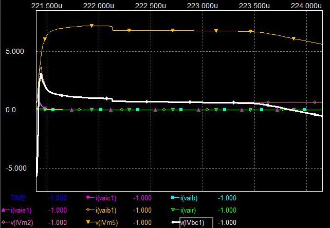Image resolution: width=330 pixels, height=228 pixels.
Task: Select the v(IVm5) legend entry
Action: pyautogui.click(x=106, y=223)
